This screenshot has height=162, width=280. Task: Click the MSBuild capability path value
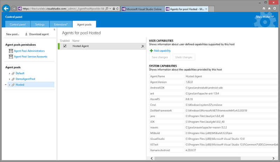(x=209, y=133)
